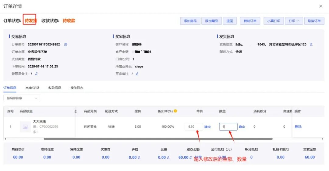Click the product name 大大果冻
Screen dimensions: 329x171
tap(39, 121)
